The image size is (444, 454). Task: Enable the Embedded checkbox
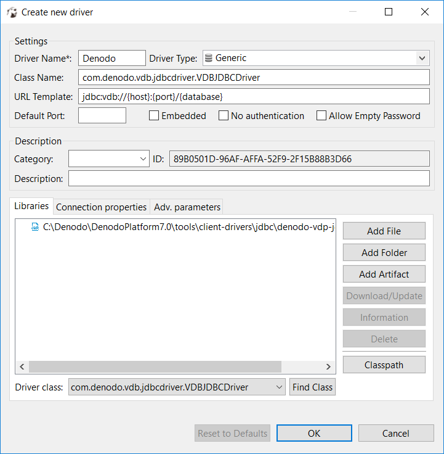(x=154, y=115)
